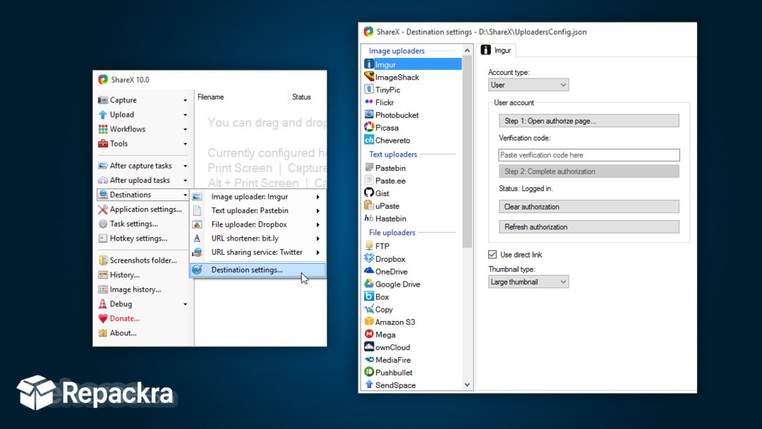Select the highlighted Imgur uploader entry
762x429 pixels.
(413, 64)
